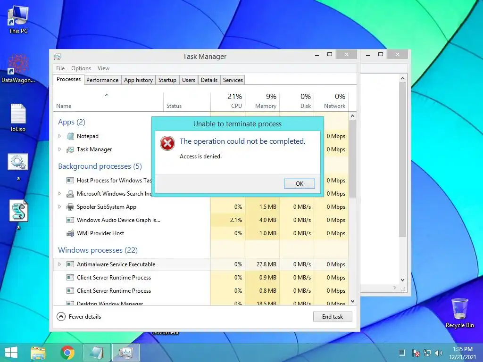Viewport: 483px width, 362px height.
Task: Click process list scrollbar up arrow
Action: pos(353,116)
